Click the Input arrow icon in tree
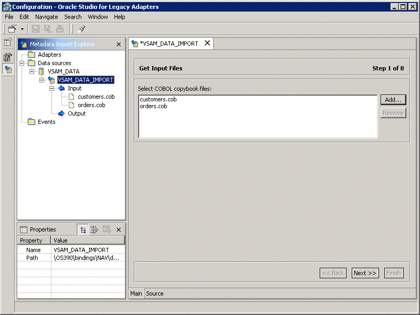 [61, 88]
